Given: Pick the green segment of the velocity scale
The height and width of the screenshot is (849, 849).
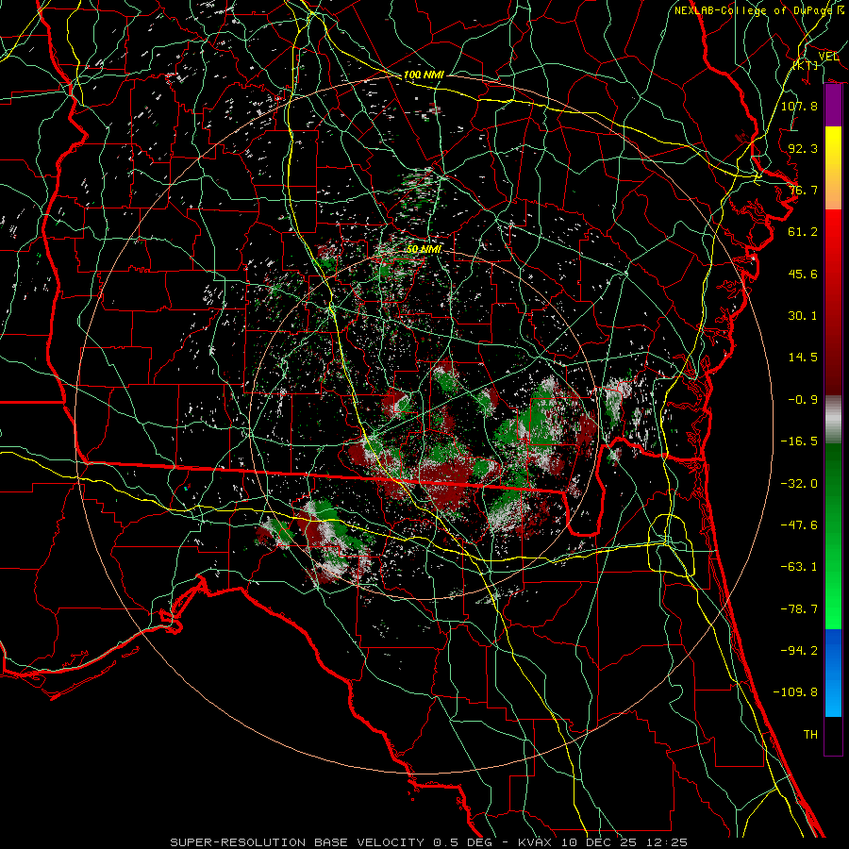Looking at the screenshot, I should point(833,536).
